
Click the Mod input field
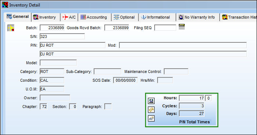coord(183,45)
